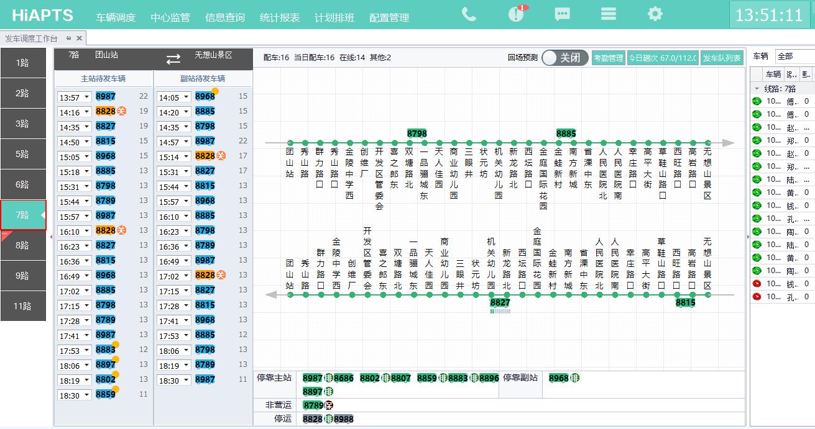This screenshot has height=429, width=815.
Task: Open the 统计报表 menu
Action: [x=280, y=18]
